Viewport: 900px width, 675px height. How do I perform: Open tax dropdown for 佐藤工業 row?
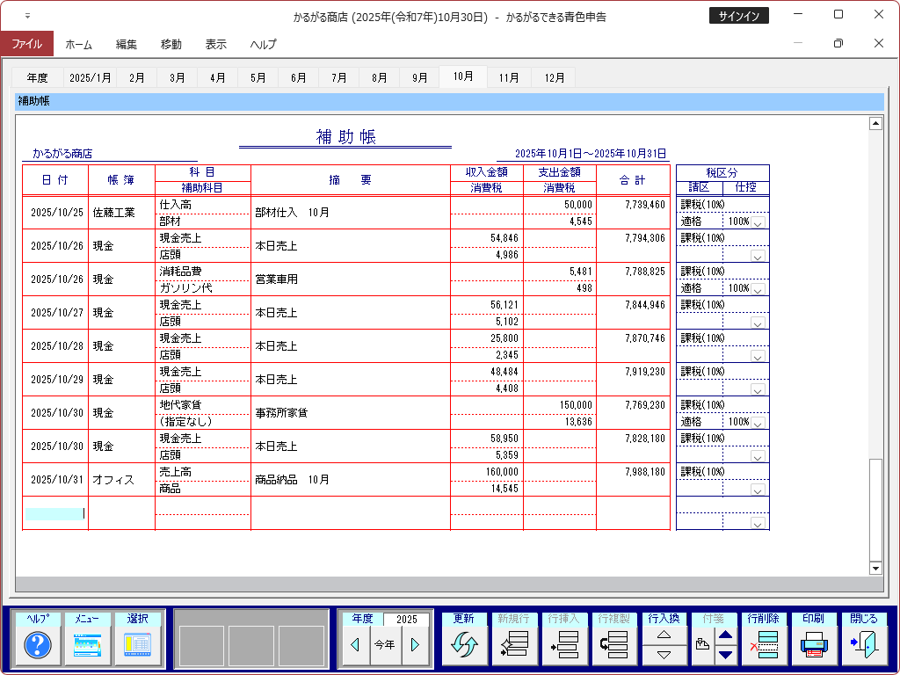tap(758, 222)
